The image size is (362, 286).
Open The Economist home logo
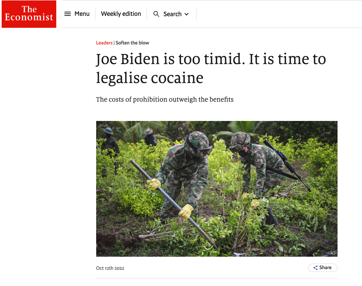point(29,14)
